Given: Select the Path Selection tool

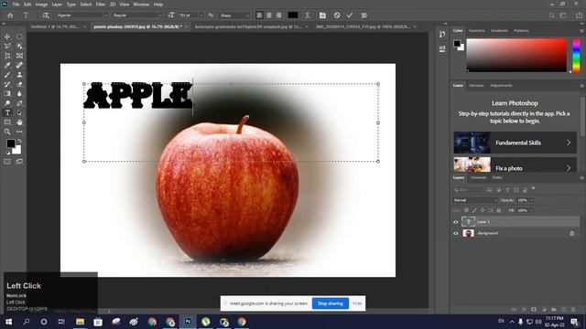Looking at the screenshot, I should tap(19, 112).
